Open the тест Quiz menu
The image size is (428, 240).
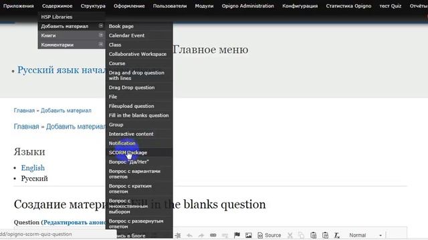[x=391, y=6]
